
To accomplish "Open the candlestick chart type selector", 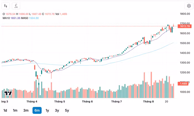I will point(6,6).
